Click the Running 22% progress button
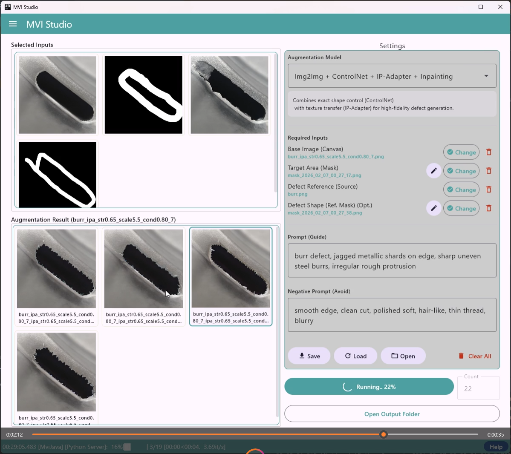 (369, 387)
